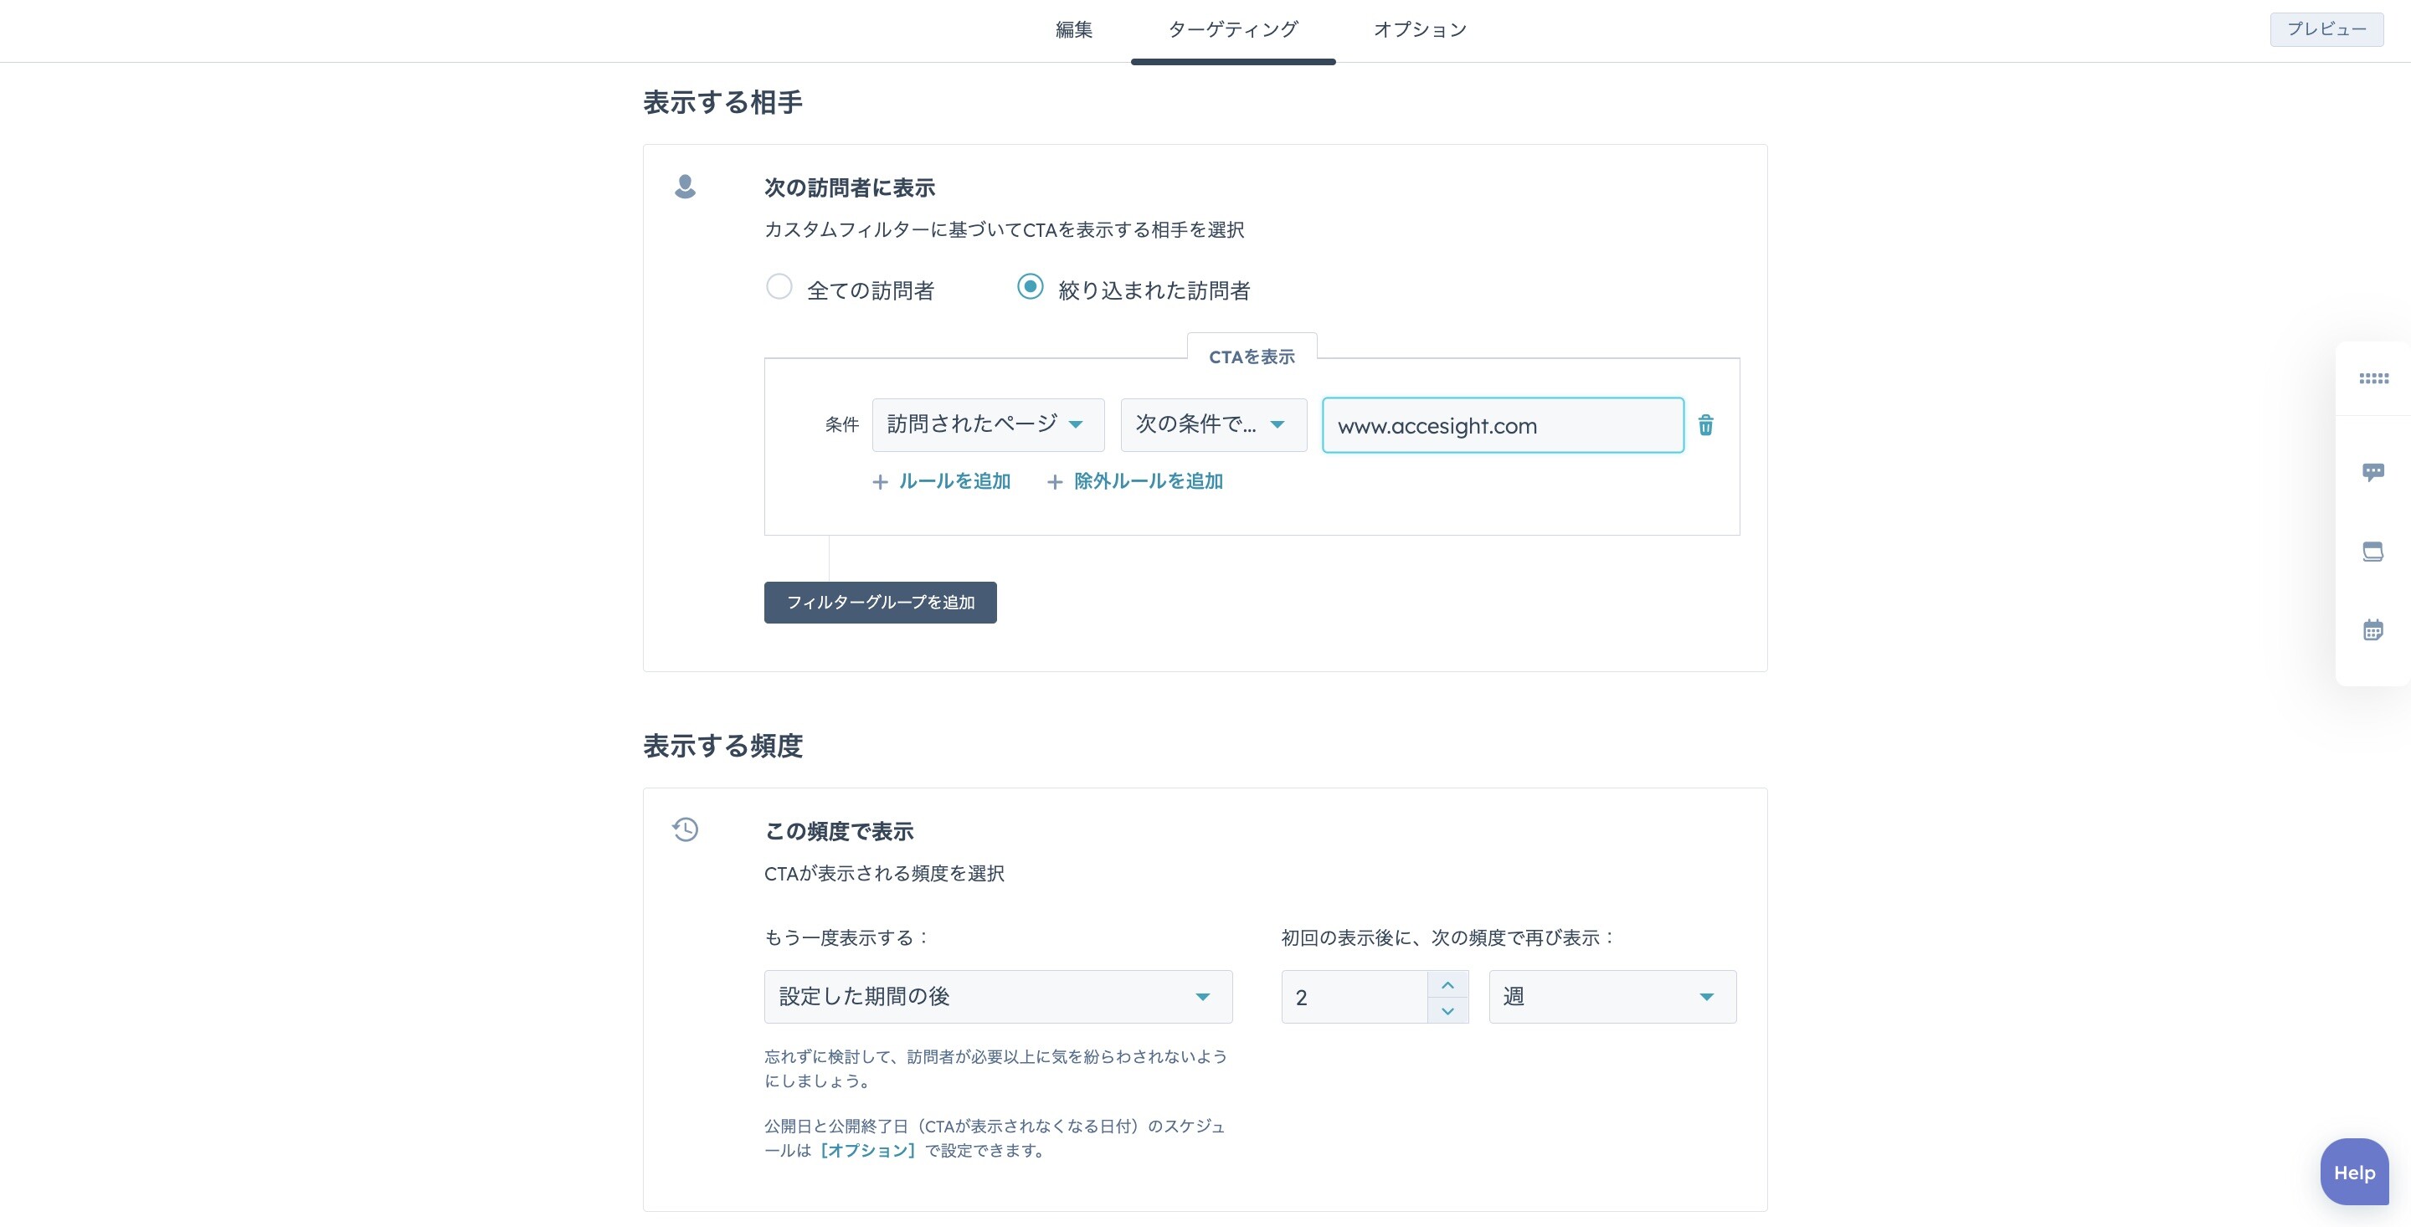Screen dimensions: 2411x1227
Task: Click the www.accesight.com URL input field
Action: [x=1502, y=426]
